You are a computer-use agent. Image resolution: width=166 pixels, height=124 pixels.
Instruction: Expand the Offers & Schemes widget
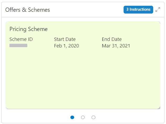click(x=158, y=10)
